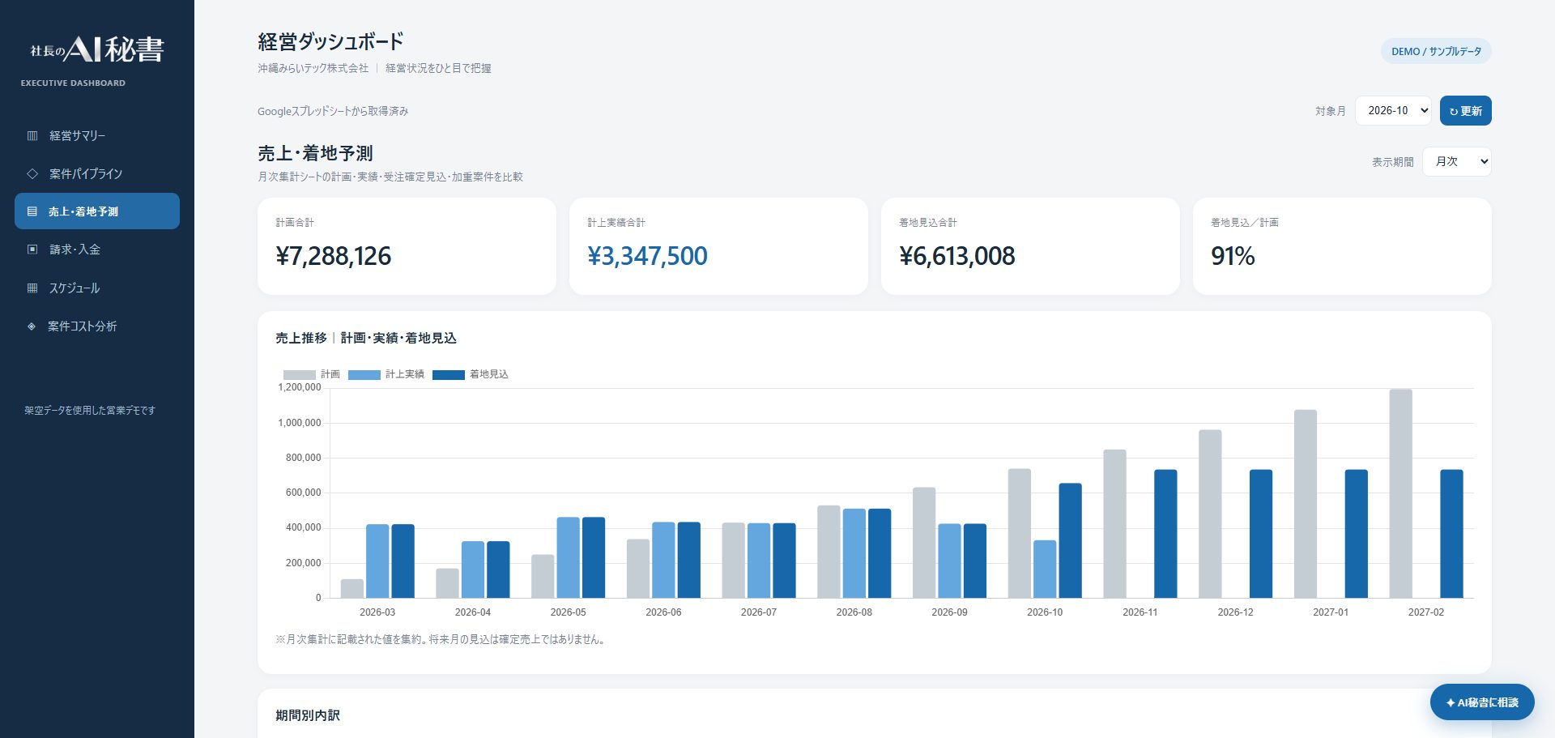Click the 計上実績合計 ¥3,347,500 value
Image resolution: width=1555 pixels, height=738 pixels.
pos(647,256)
